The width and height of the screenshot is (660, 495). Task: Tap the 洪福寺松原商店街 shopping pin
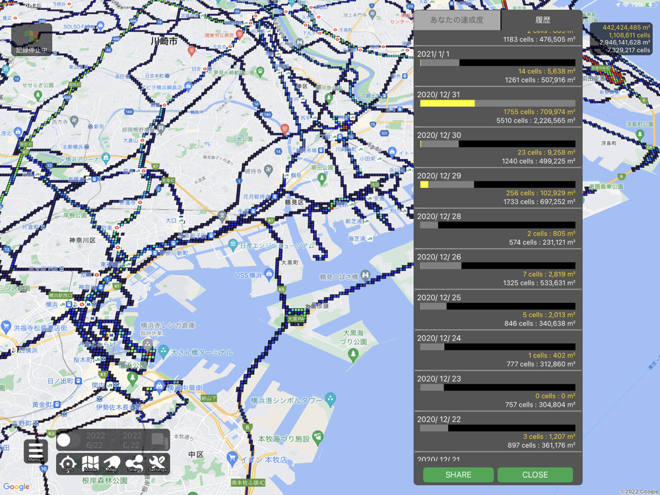pyautogui.click(x=6, y=326)
